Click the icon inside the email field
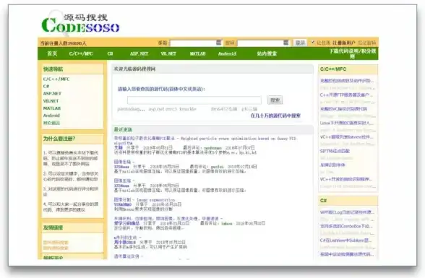This screenshot has width=425, height=278. 219,43
